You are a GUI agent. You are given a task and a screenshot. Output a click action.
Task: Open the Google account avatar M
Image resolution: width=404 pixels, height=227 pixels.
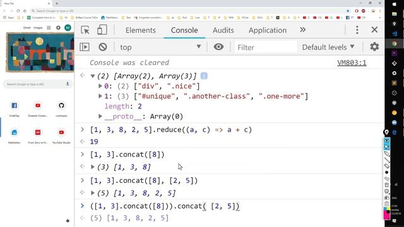(x=68, y=28)
